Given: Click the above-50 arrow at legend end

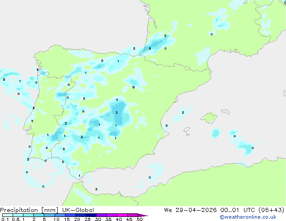Looking at the screenshot, I should pyautogui.click(x=143, y=215).
